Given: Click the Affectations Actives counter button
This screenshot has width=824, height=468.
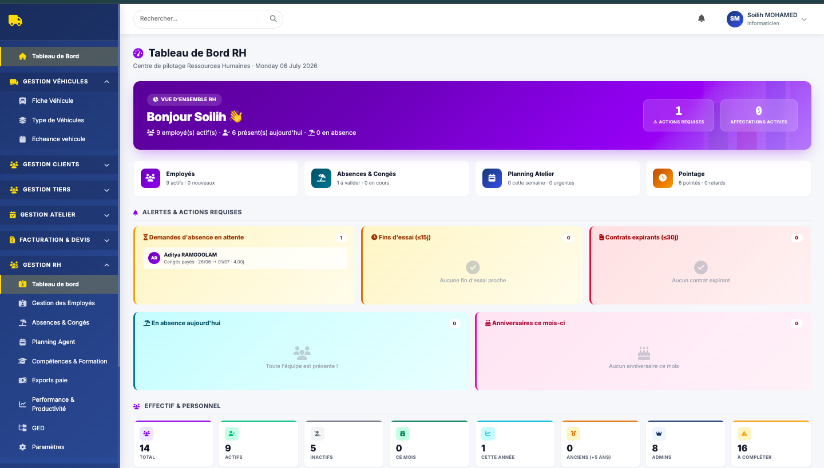Looking at the screenshot, I should 759,115.
